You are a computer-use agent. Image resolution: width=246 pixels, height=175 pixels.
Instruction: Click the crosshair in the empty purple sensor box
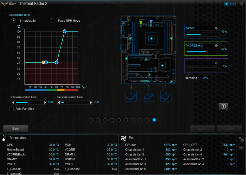coord(216,63)
